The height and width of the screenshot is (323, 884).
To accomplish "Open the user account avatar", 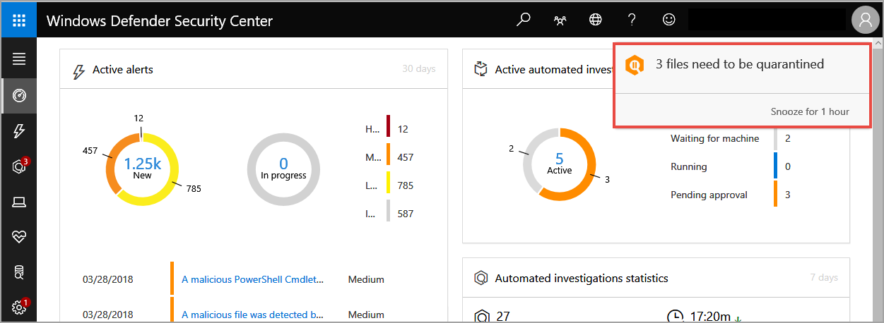I will click(x=865, y=20).
